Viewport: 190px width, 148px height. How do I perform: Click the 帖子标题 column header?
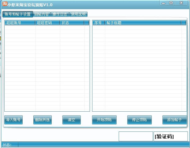click(143, 23)
